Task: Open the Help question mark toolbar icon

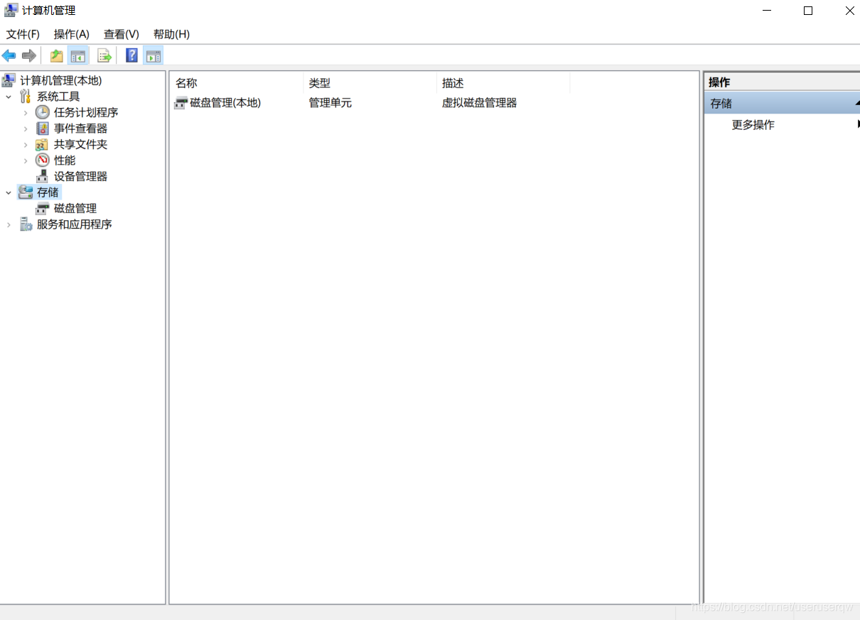Action: [x=131, y=55]
